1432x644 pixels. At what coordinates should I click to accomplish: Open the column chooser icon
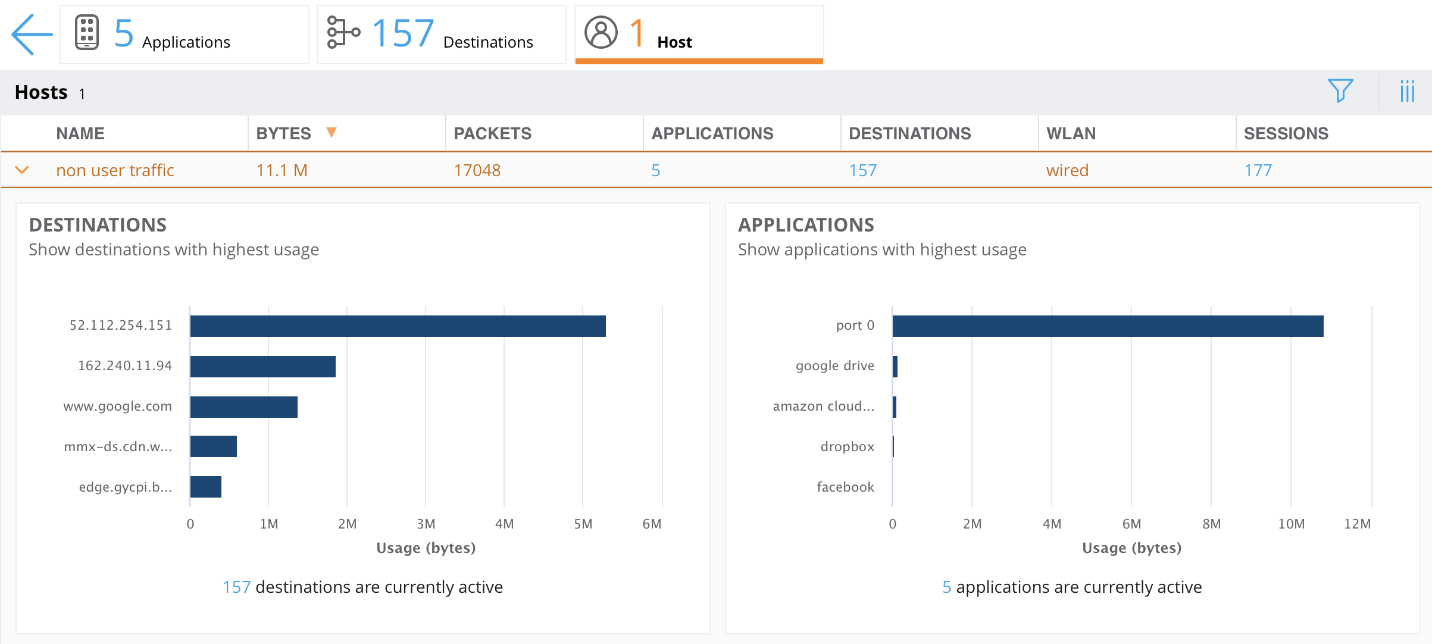[1407, 91]
